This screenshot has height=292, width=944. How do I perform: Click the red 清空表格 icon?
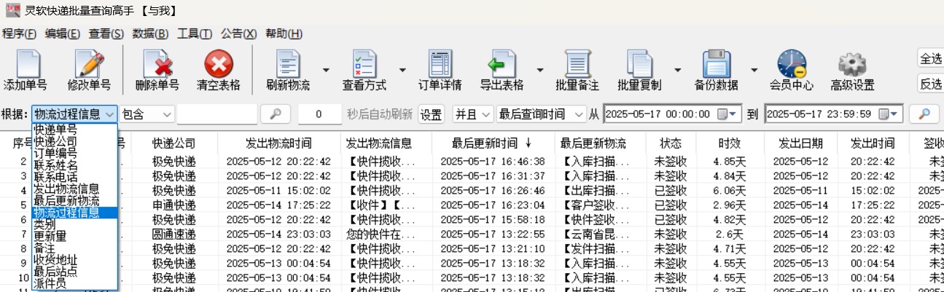pyautogui.click(x=219, y=63)
